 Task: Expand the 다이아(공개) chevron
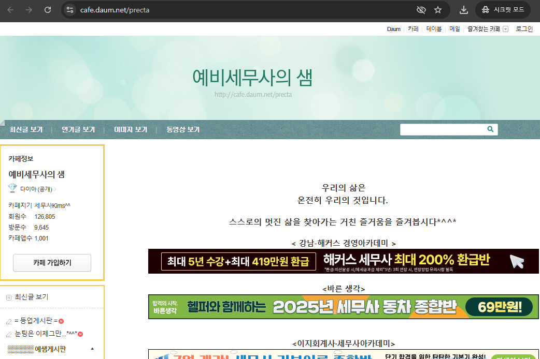(55, 189)
